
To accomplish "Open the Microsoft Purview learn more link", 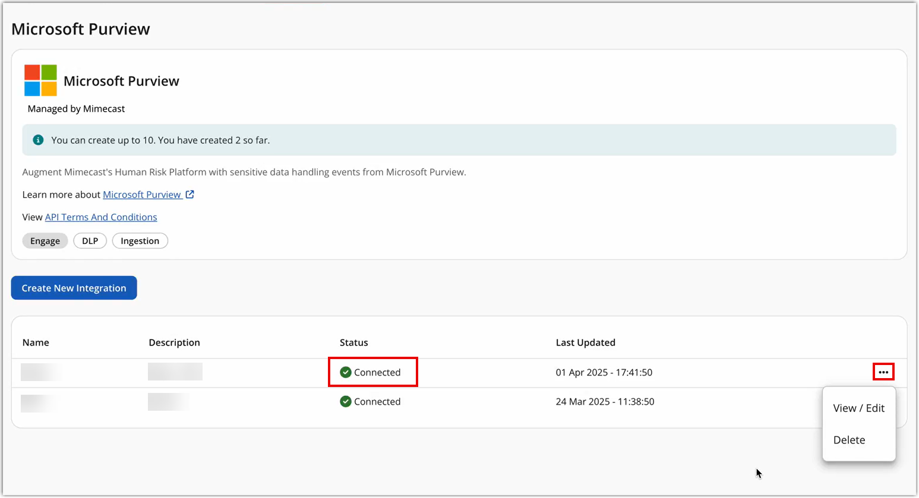I will 143,194.
